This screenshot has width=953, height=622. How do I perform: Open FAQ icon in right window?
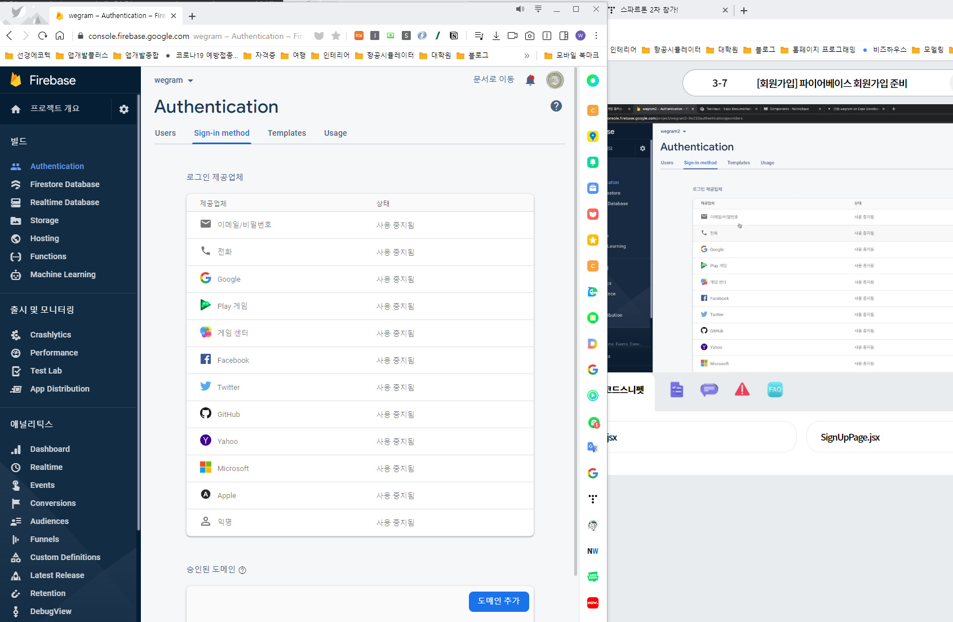(775, 389)
